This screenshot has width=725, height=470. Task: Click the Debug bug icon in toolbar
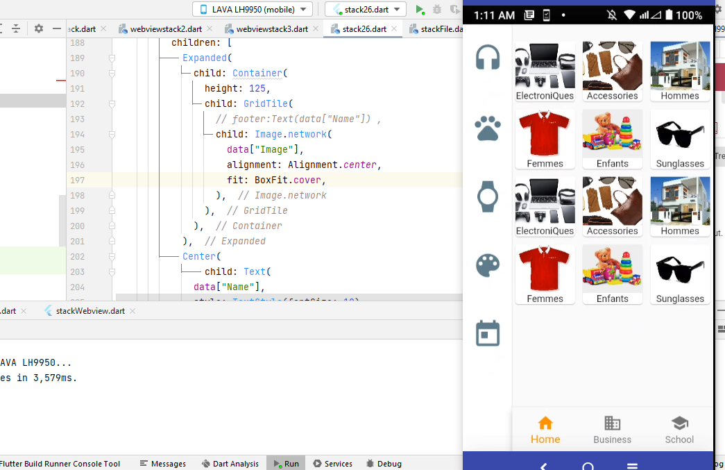click(437, 9)
